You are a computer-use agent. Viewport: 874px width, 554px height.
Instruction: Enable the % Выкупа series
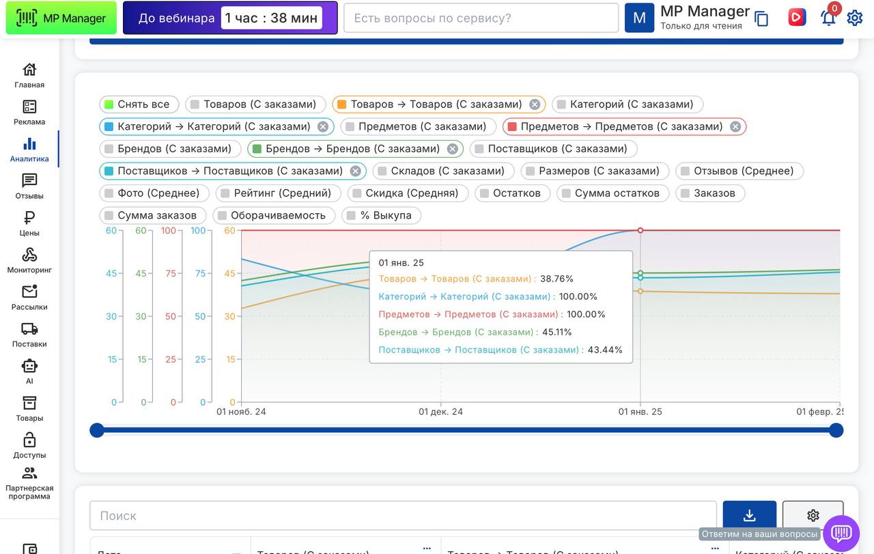381,215
